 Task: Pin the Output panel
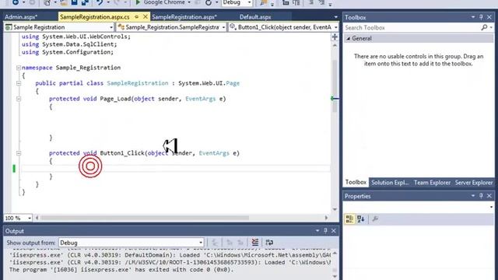pos(325,231)
